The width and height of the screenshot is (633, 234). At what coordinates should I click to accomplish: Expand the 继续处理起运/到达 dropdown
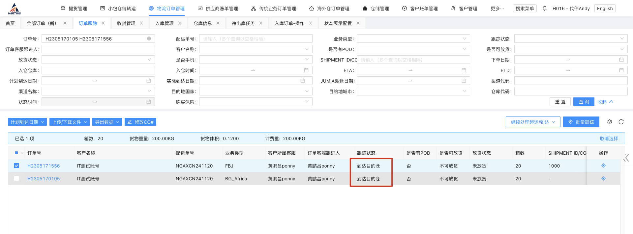tap(533, 122)
